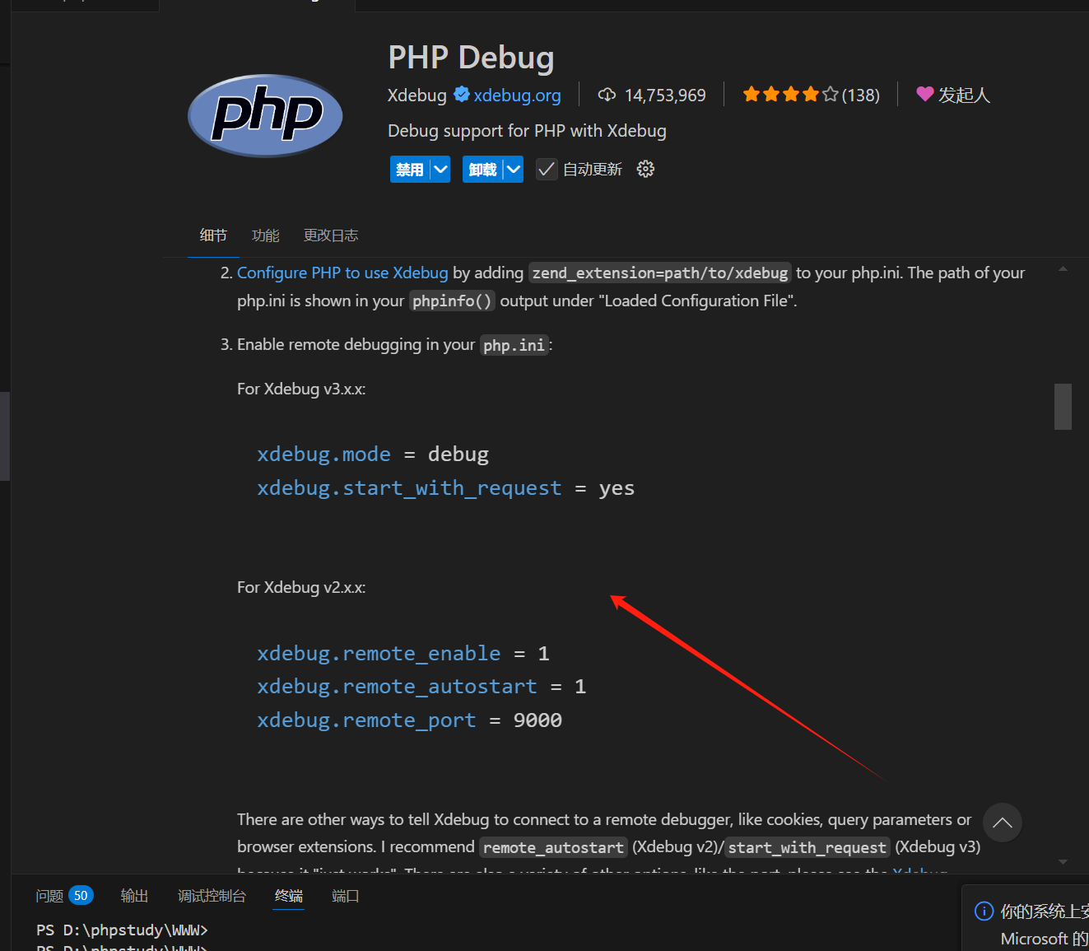Click the Xdebug publisher name
This screenshot has height=951, width=1089.
click(417, 96)
